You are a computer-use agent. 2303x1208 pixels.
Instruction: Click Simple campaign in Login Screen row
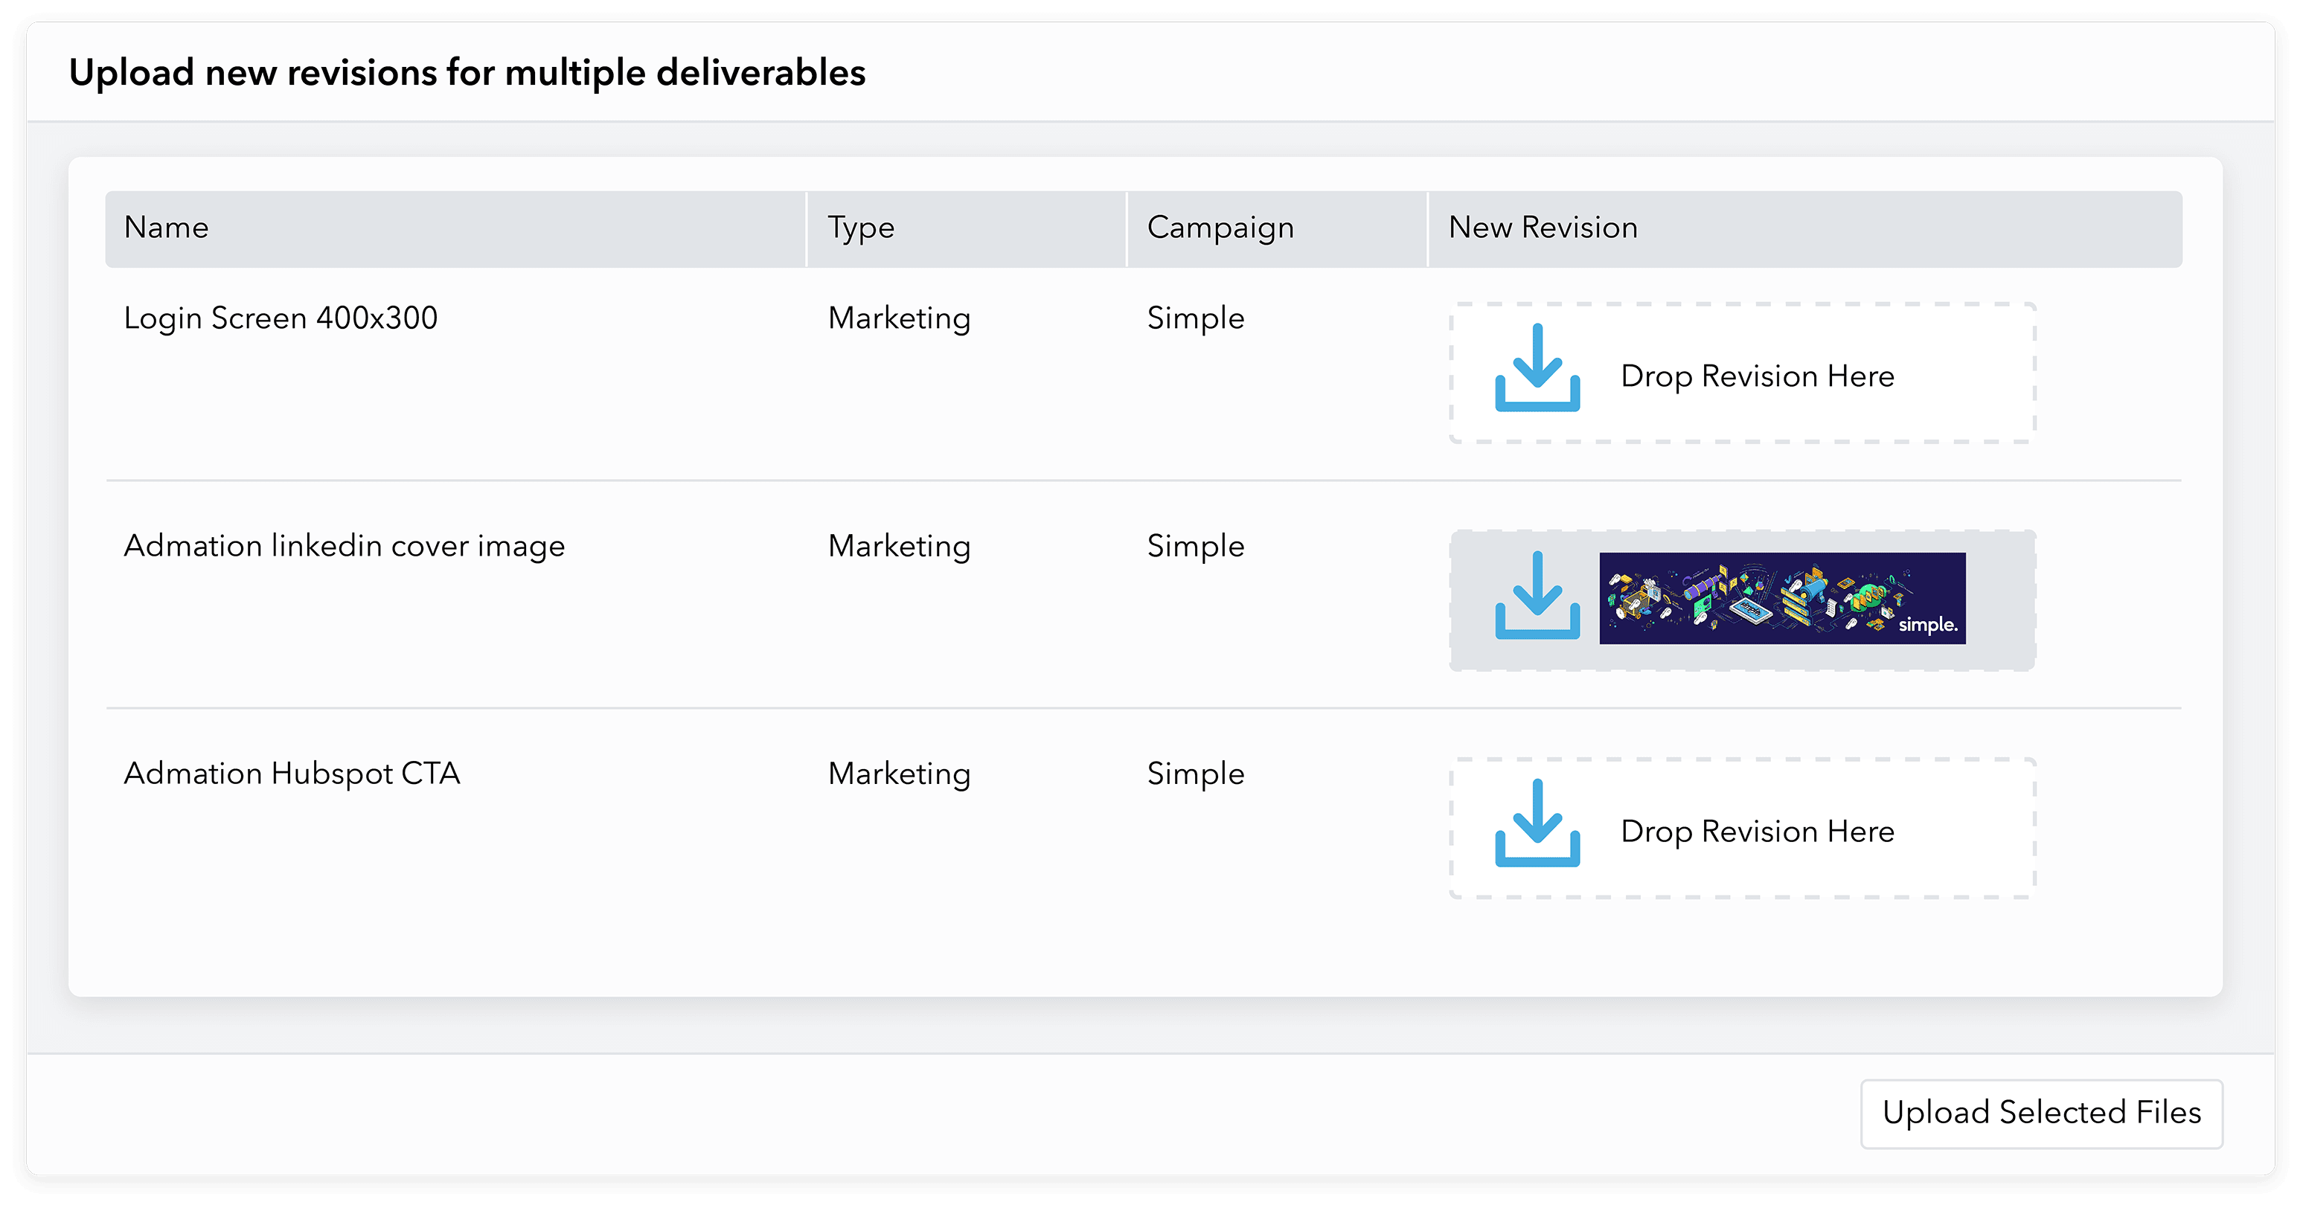tap(1195, 318)
